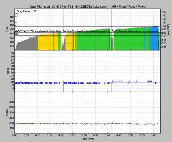Click the MAX heart rate zone label
The width and height of the screenshot is (172, 142).
(16, 14)
